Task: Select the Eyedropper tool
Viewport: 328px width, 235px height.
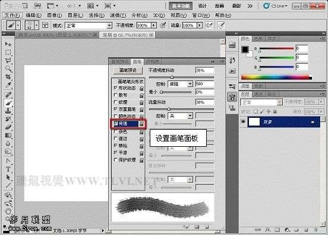Action: (x=8, y=85)
